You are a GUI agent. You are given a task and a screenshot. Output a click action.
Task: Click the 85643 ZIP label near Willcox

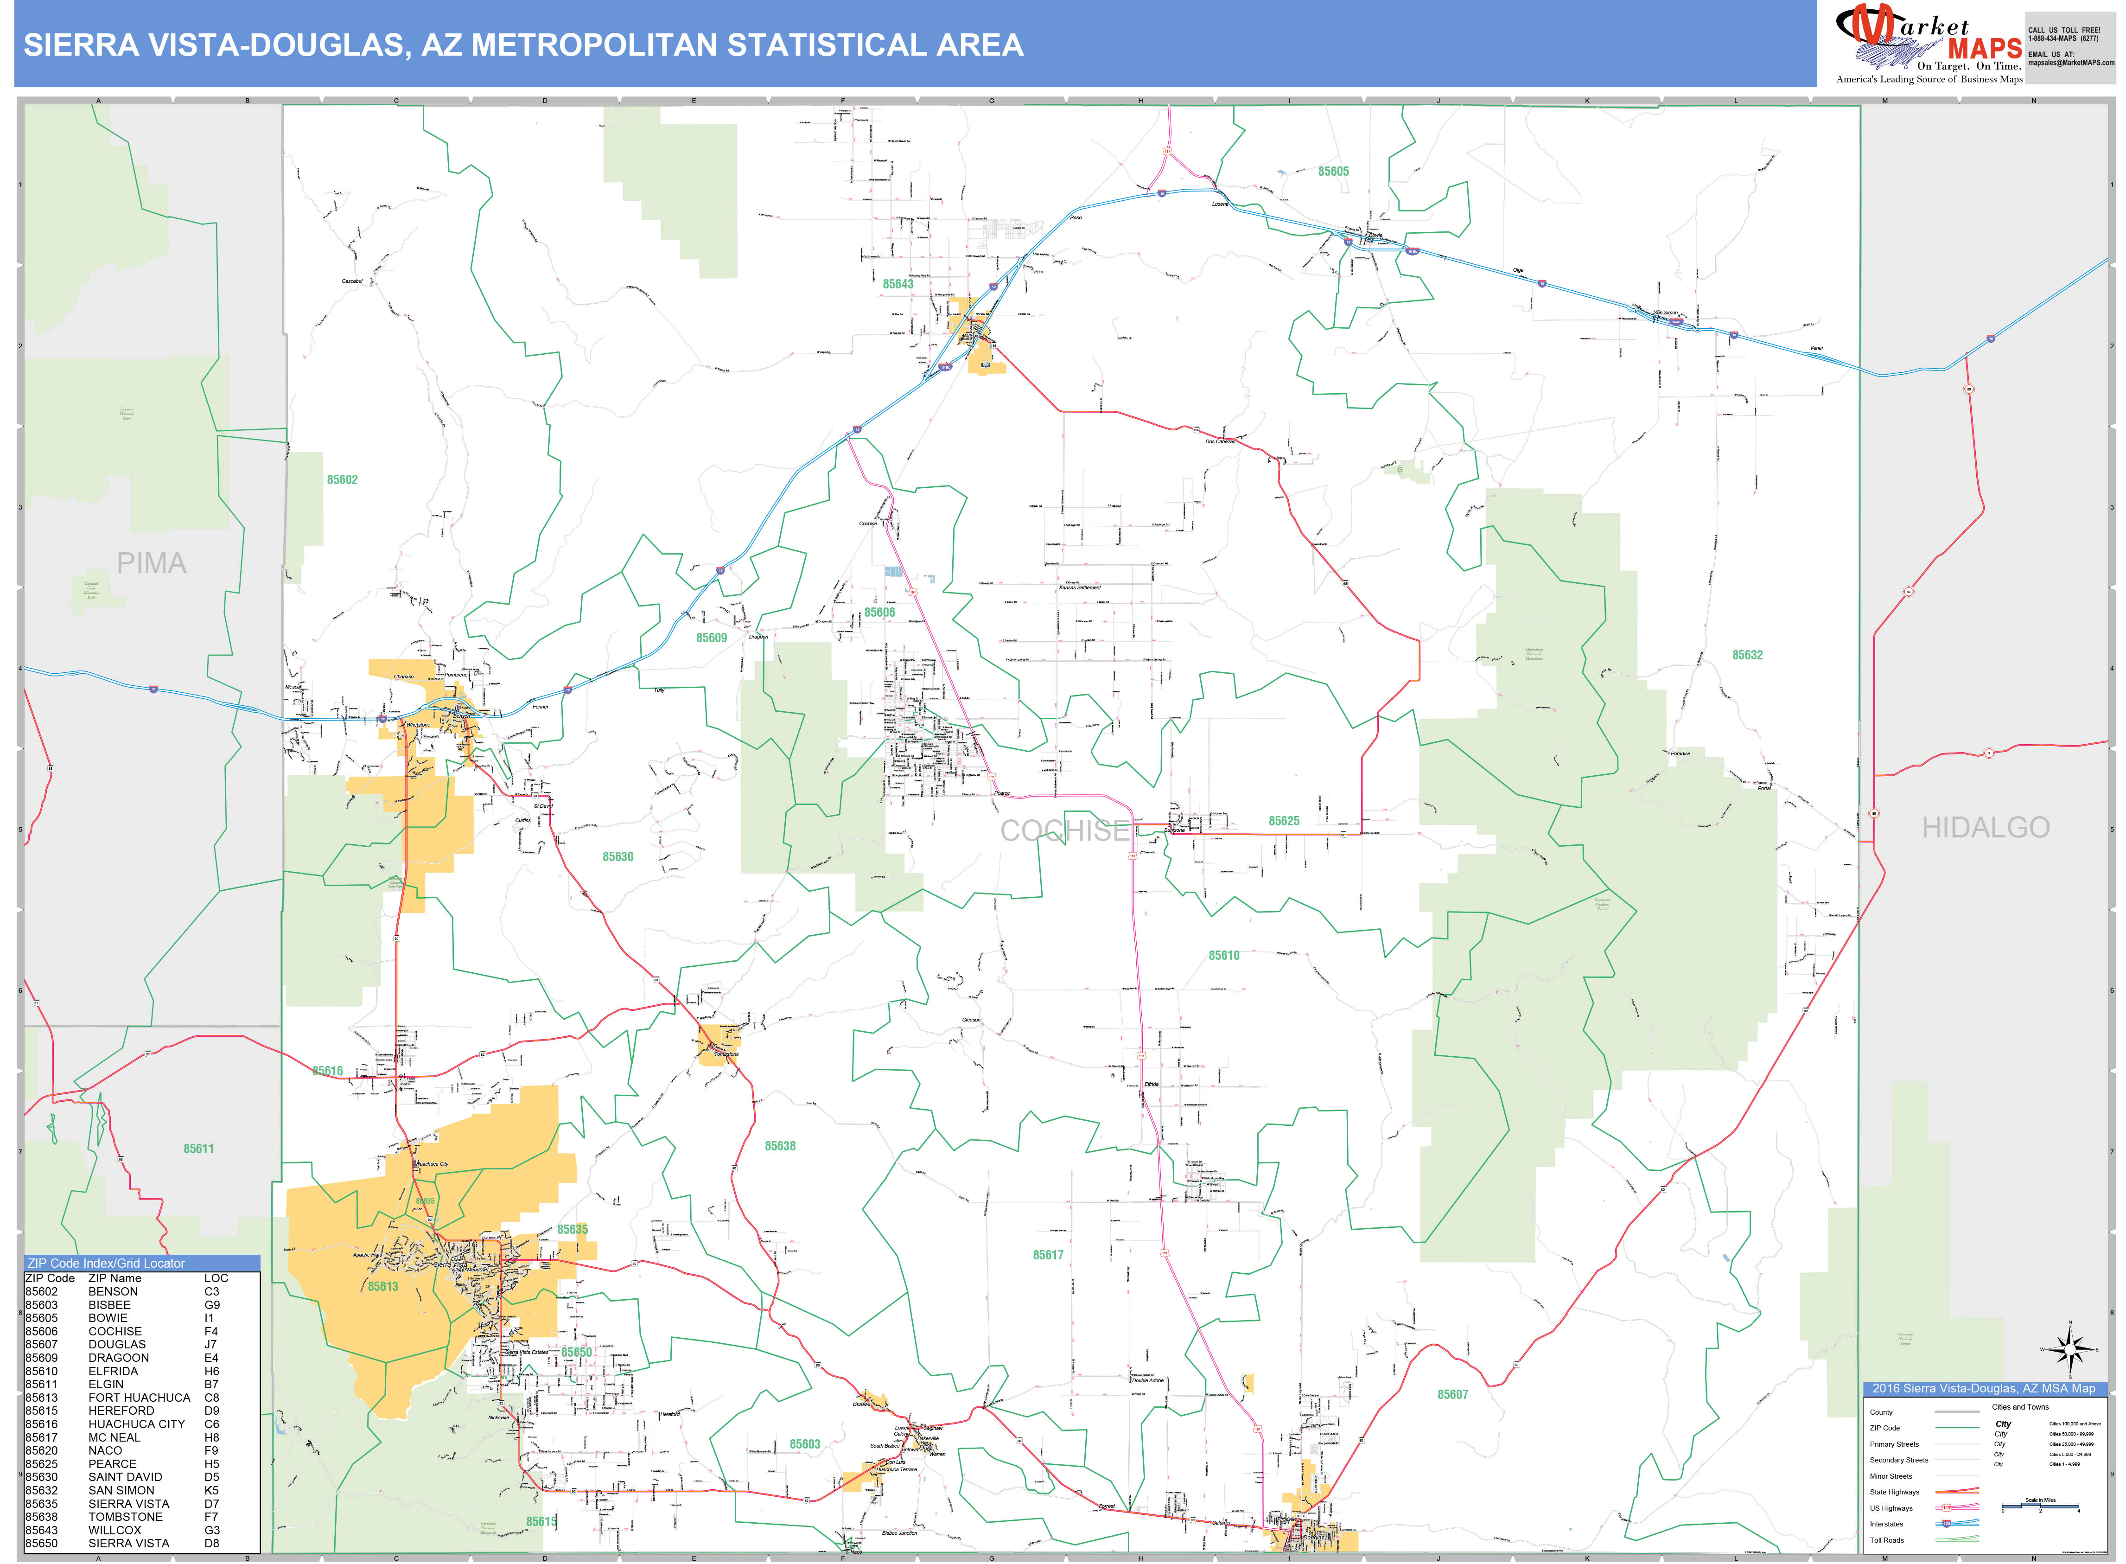[898, 284]
